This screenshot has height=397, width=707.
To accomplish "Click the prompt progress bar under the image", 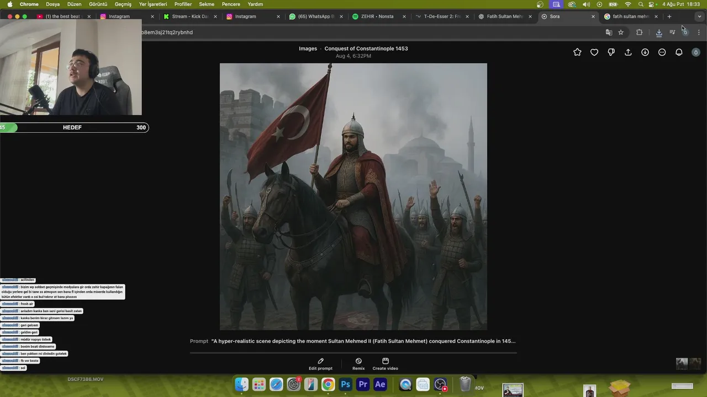I will [353, 352].
